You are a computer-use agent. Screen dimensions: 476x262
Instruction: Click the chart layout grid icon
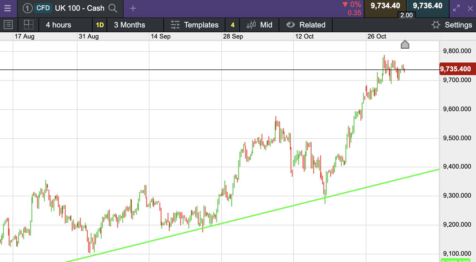click(x=29, y=25)
